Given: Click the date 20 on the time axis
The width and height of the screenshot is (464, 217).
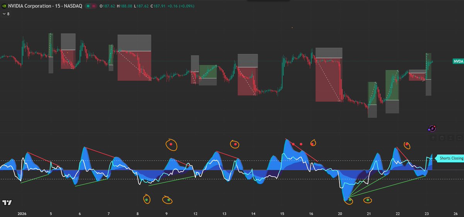Looking at the screenshot, I should (340, 213).
